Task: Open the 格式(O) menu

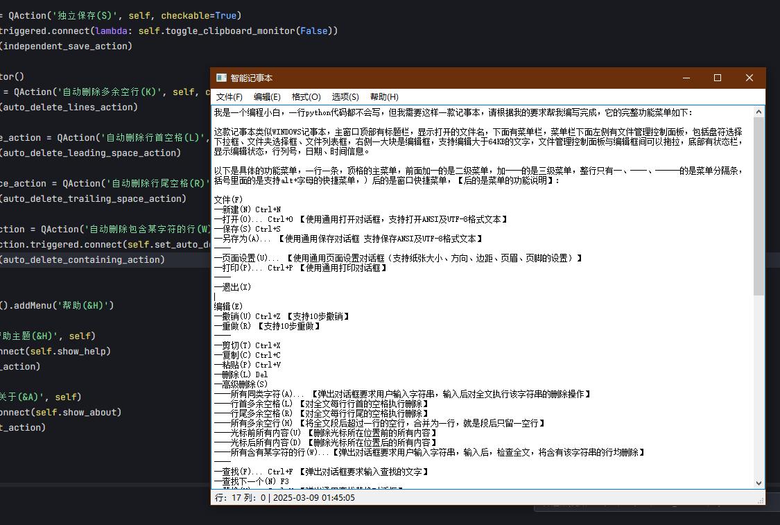Action: click(305, 97)
